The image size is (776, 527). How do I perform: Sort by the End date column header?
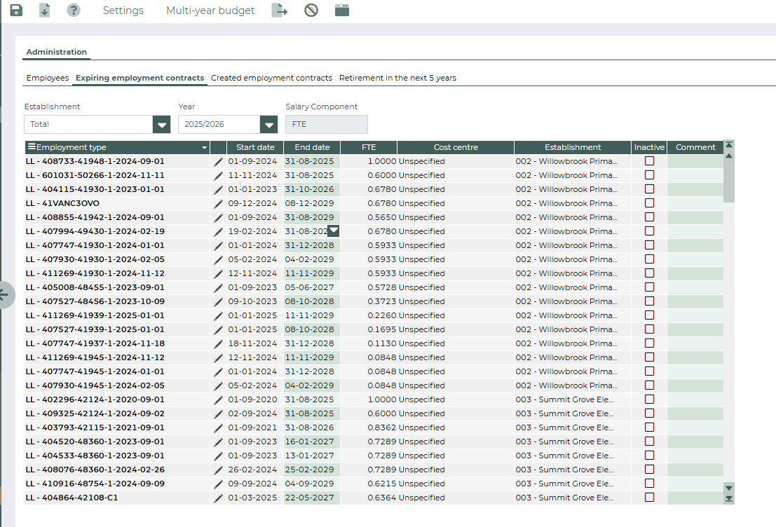[312, 147]
